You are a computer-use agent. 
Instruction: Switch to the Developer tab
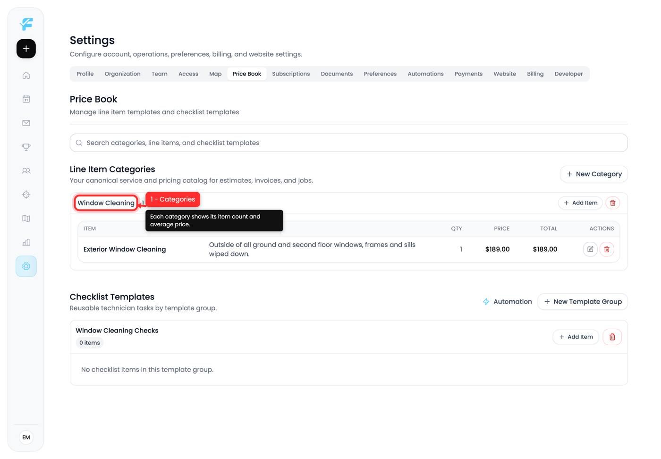(568, 74)
